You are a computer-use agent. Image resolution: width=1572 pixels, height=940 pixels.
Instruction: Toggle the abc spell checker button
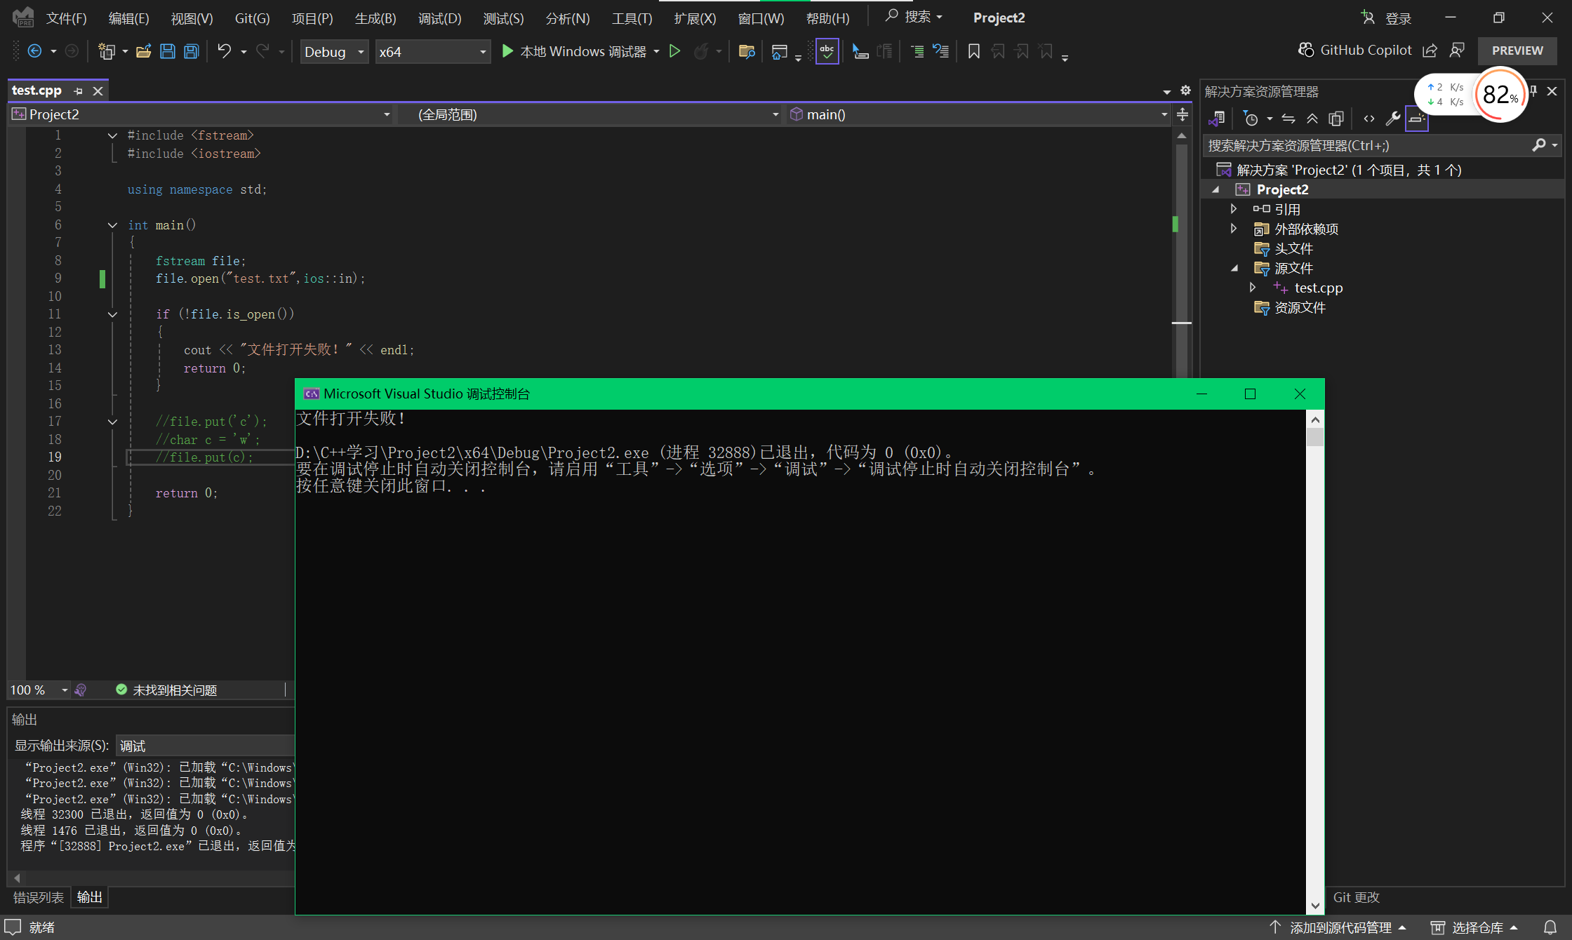827,51
